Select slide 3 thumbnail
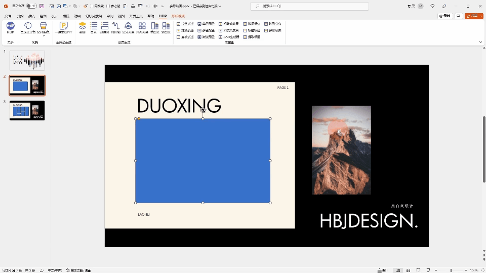Screen dimensions: 486x273 pyautogui.click(x=27, y=111)
